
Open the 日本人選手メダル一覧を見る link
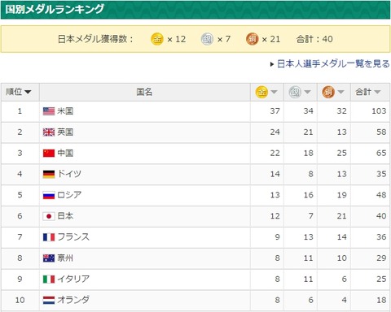coord(333,64)
